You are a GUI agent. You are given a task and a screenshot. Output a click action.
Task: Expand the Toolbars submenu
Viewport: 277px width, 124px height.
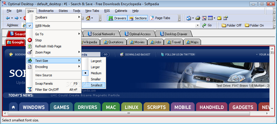coord(54,17)
